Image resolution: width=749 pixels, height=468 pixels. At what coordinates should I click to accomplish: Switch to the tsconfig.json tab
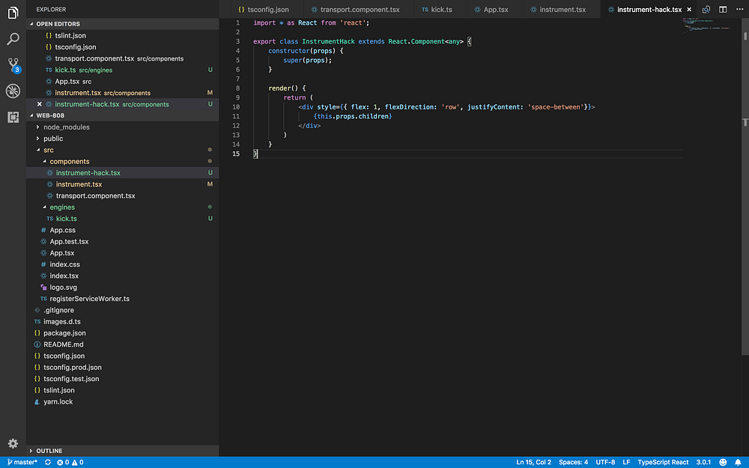267,10
